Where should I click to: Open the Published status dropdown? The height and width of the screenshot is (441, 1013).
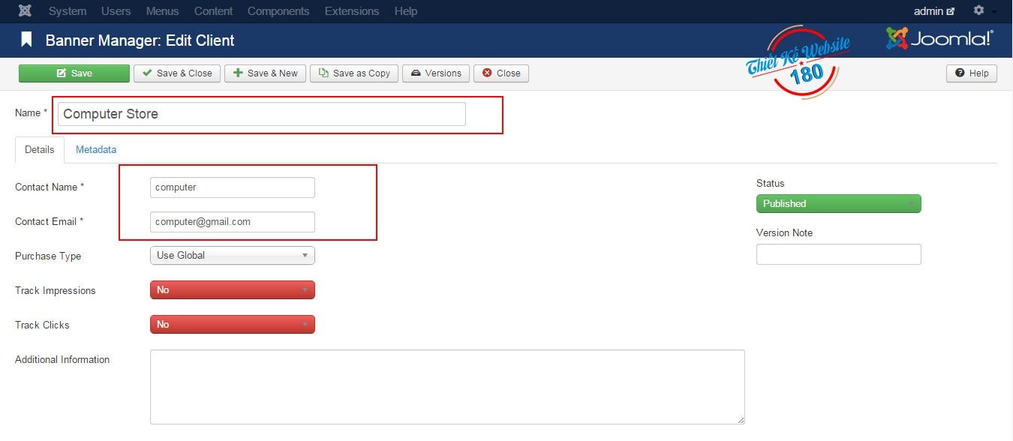coord(838,203)
